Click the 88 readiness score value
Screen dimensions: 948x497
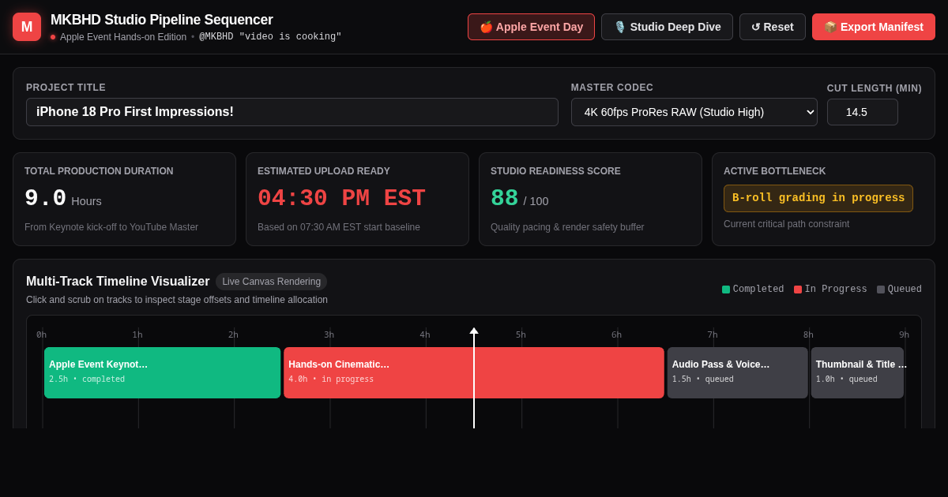(505, 198)
